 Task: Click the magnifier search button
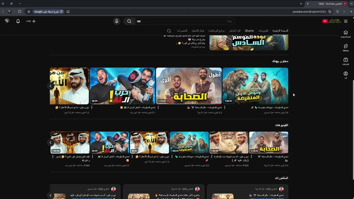pos(129,21)
